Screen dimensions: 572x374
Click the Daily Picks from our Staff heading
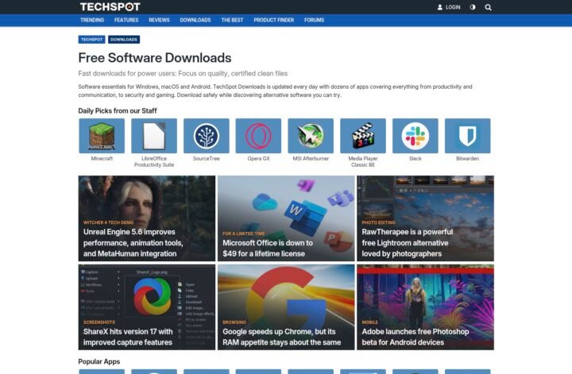click(x=118, y=111)
